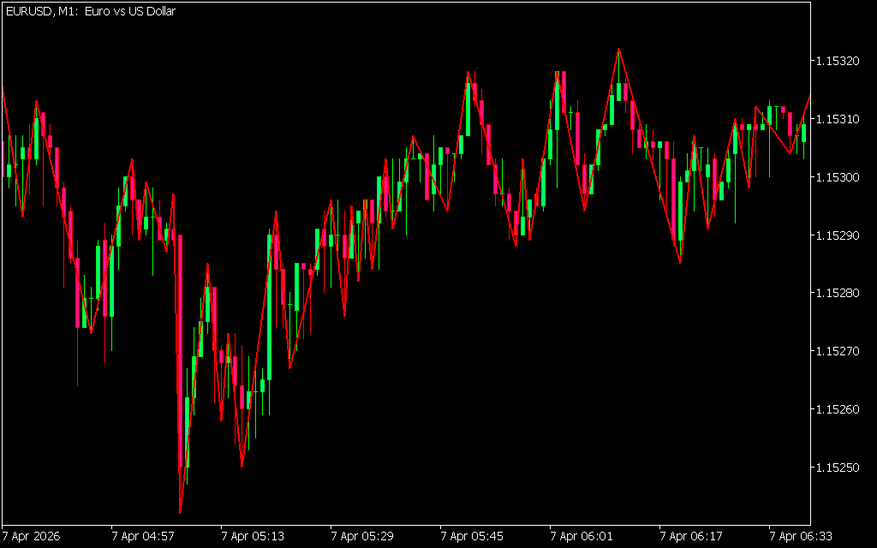Click the 1.15260 price axis label
The height and width of the screenshot is (548, 877).
pos(838,409)
